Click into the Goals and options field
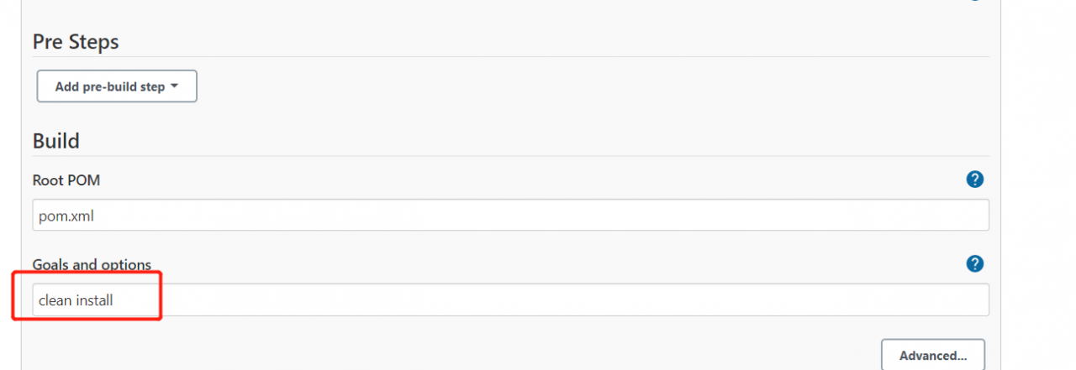Viewport: 1076px width, 370px height. coord(510,300)
